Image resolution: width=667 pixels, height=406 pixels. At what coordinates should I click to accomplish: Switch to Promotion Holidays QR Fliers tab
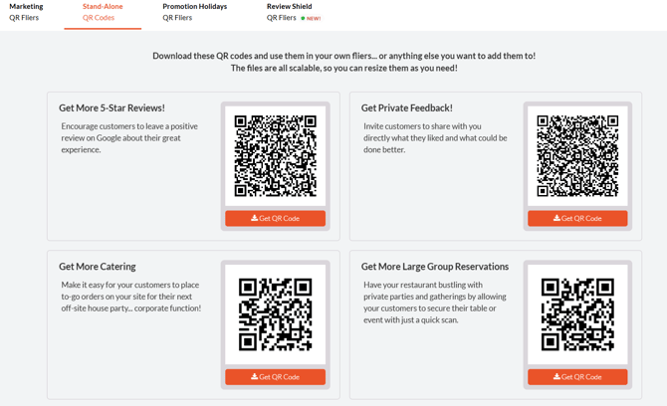[x=194, y=12]
